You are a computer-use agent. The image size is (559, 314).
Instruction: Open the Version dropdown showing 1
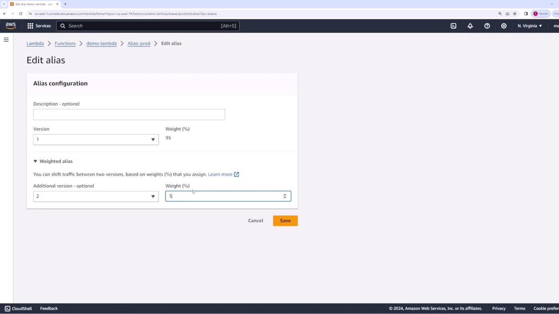tap(96, 140)
